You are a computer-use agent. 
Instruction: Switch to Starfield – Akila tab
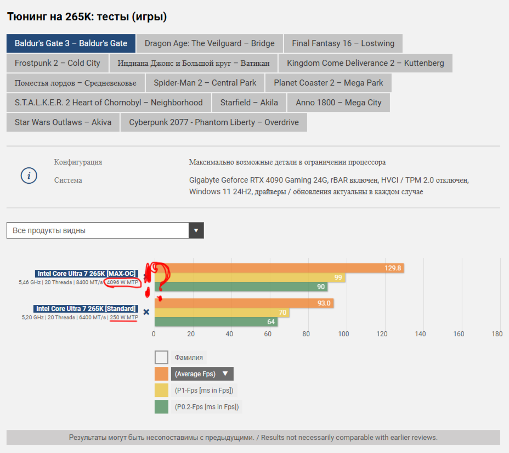point(249,103)
